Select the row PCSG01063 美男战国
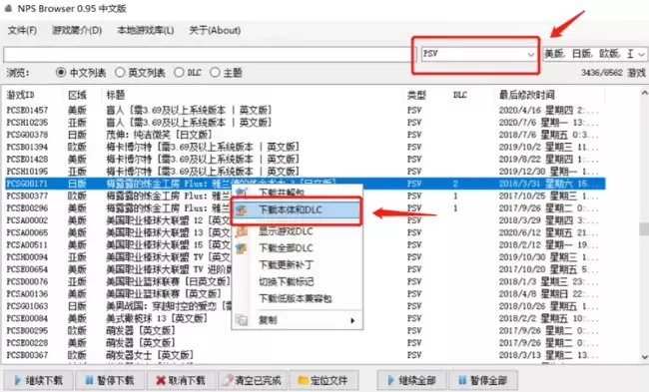This screenshot has height=392, width=649. click(305, 306)
